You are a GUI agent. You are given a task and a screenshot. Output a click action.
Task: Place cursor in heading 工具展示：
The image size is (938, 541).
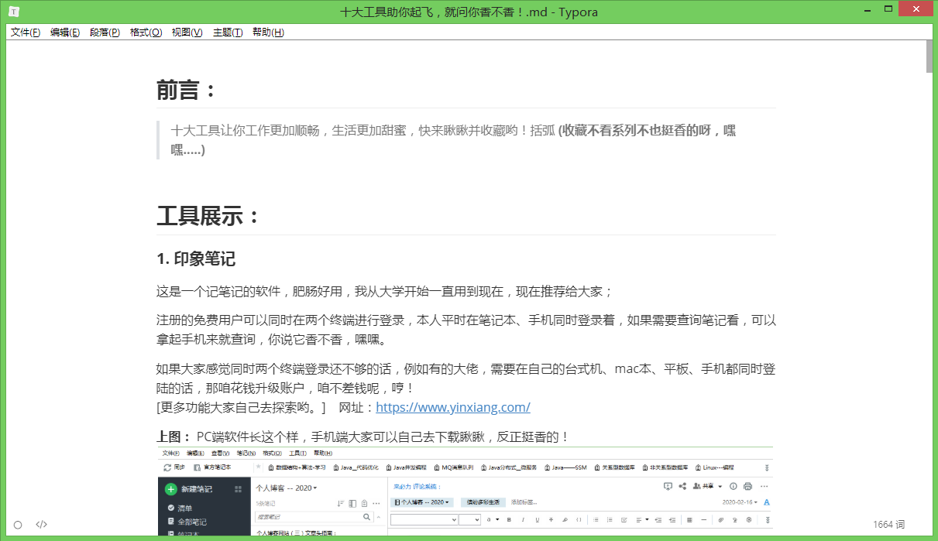point(208,217)
